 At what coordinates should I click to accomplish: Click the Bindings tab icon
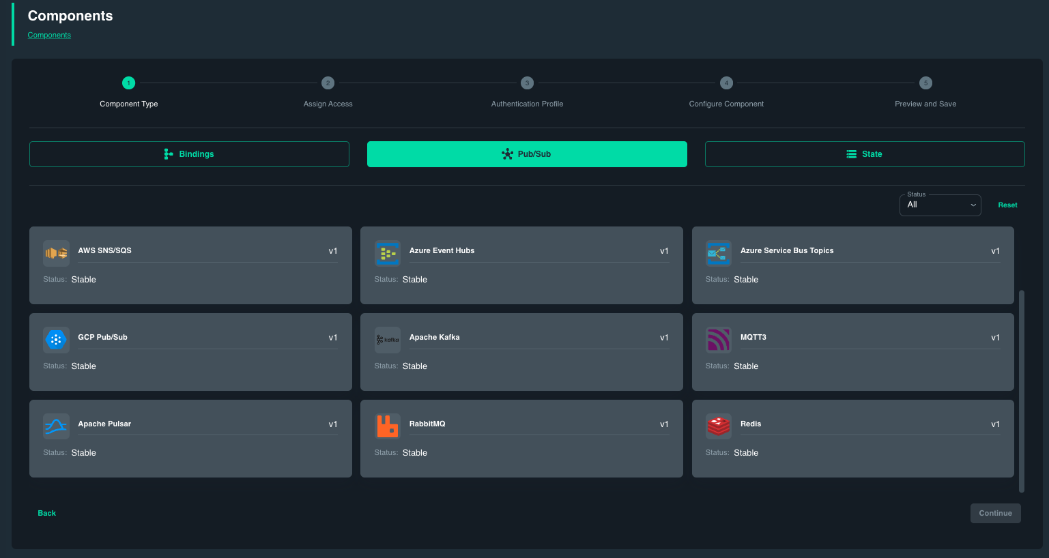click(x=169, y=154)
